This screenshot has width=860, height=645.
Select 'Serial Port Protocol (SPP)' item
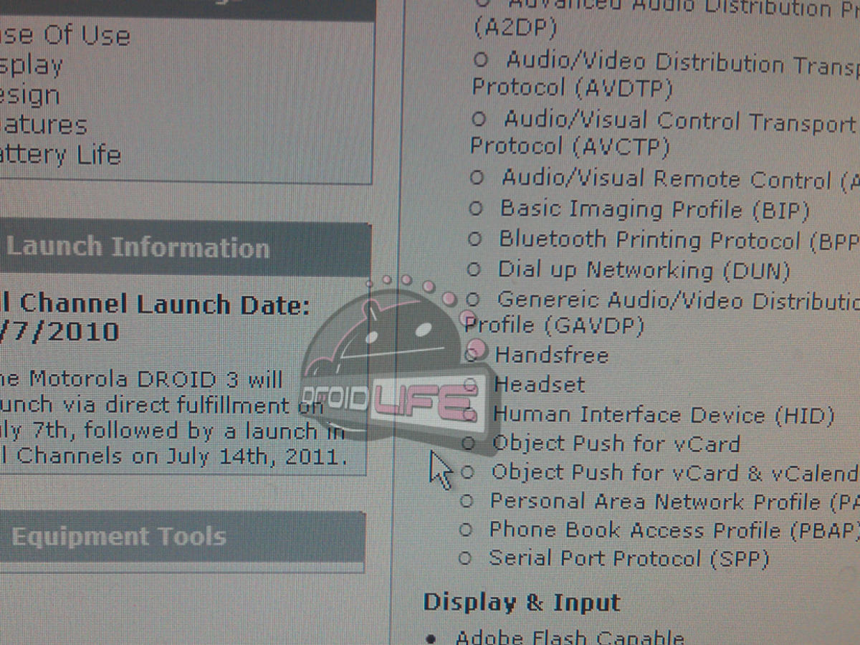pos(629,558)
